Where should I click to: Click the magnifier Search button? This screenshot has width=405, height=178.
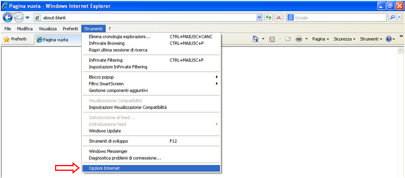pos(393,18)
